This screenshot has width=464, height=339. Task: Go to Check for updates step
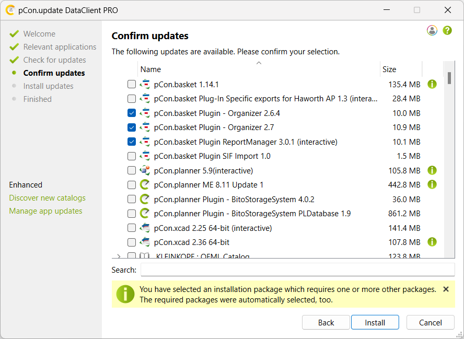pos(54,60)
